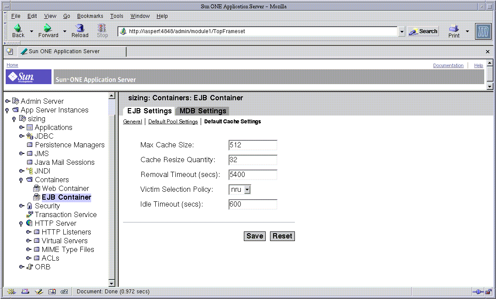The height and width of the screenshot is (299, 496).
Task: Reset the cache settings form
Action: click(x=282, y=236)
